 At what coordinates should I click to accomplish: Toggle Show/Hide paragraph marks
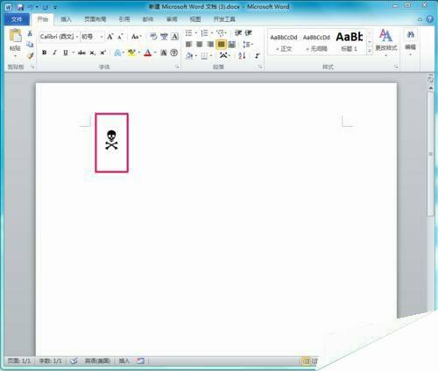[258, 55]
